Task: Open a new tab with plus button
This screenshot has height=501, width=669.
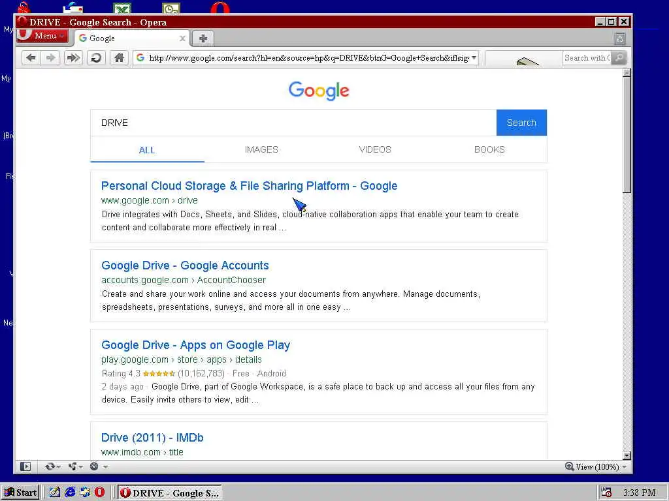Action: pyautogui.click(x=203, y=38)
